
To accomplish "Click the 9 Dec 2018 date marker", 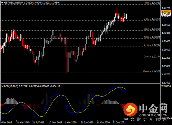I will coord(6,122).
